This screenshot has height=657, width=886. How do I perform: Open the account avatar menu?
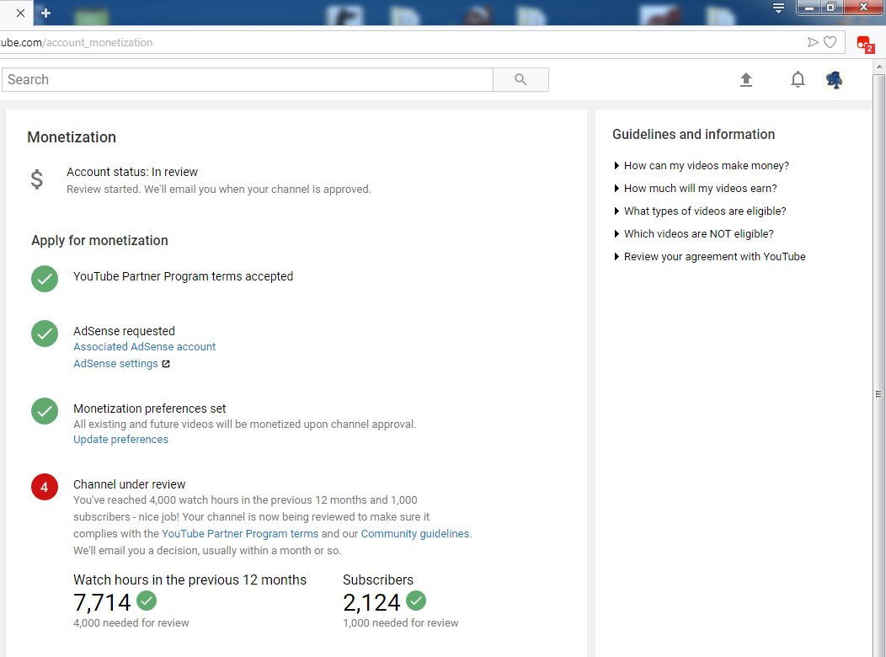834,80
